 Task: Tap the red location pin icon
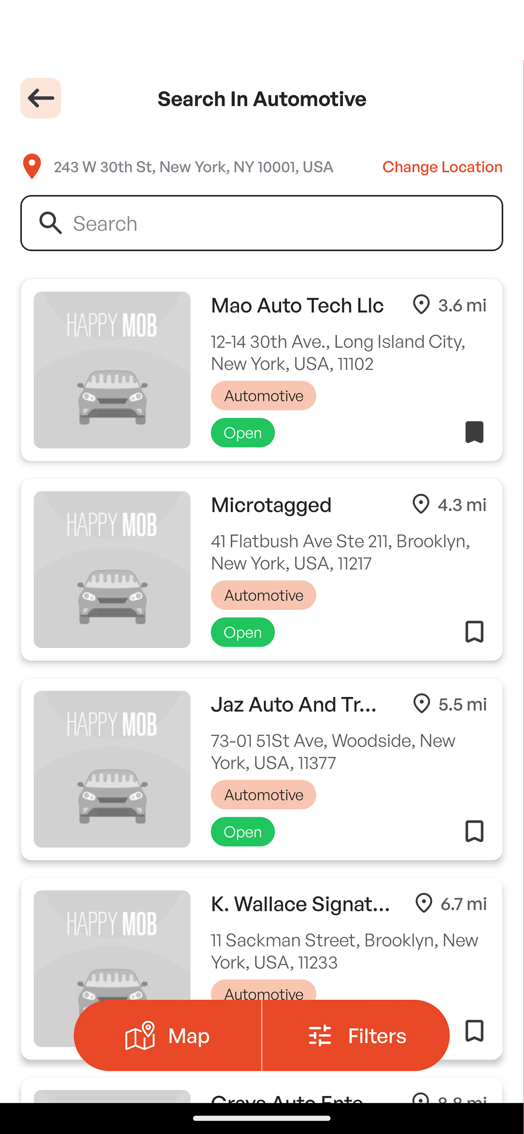32,166
